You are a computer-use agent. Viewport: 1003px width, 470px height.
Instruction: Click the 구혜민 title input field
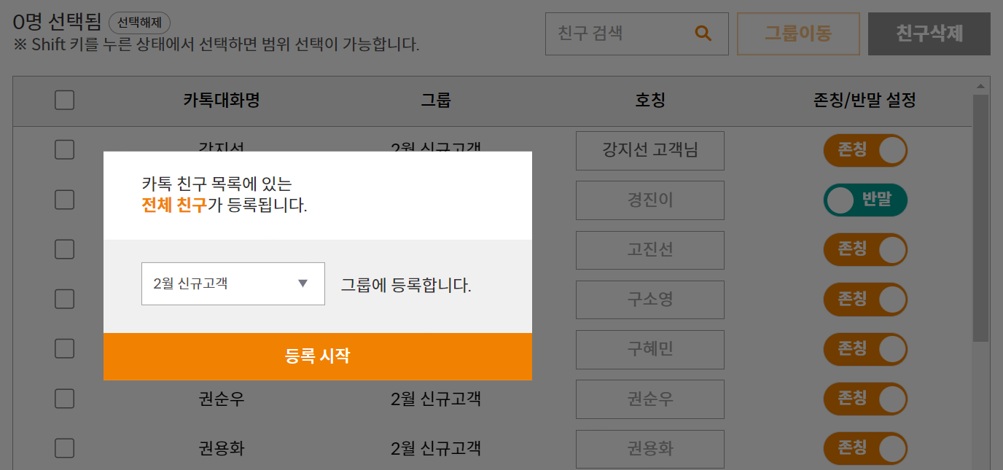(x=649, y=349)
